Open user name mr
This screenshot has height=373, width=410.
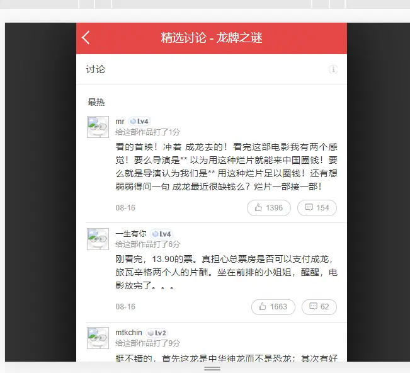point(120,122)
